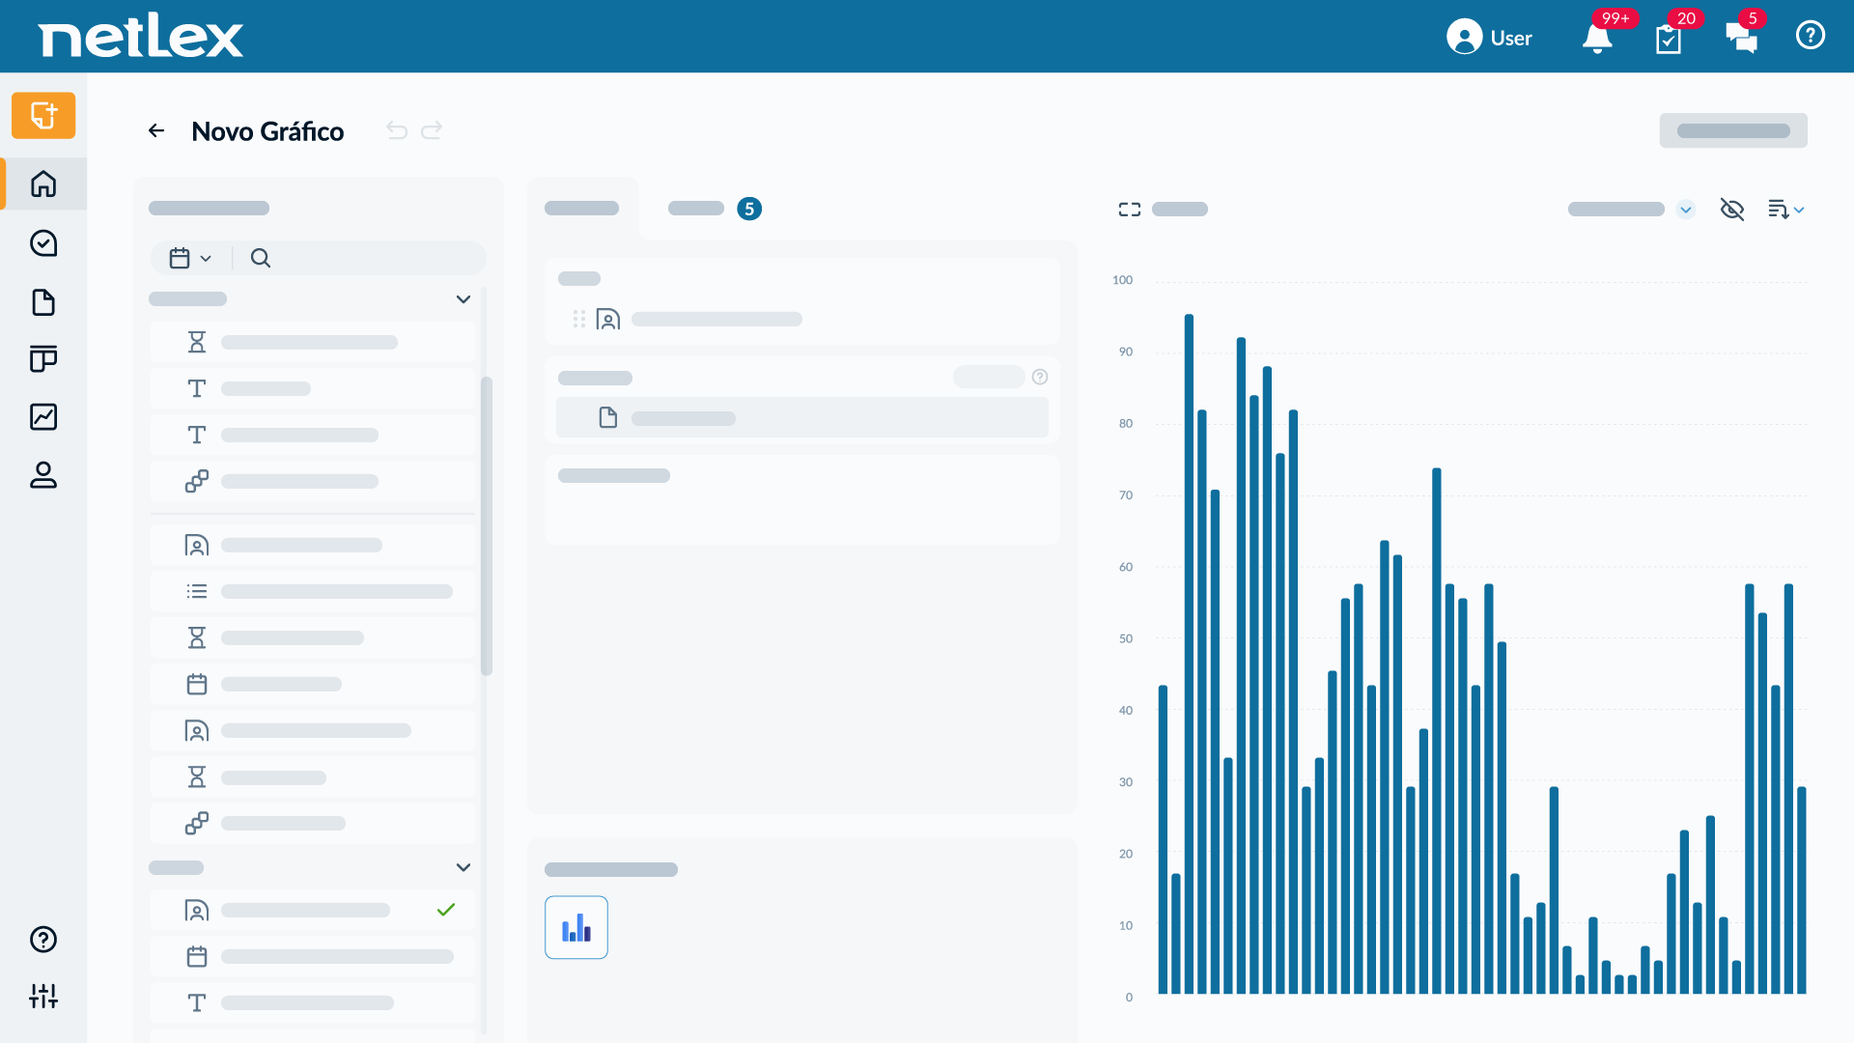Click the small help icon in middle panel
Image resolution: width=1854 pixels, height=1043 pixels.
[x=1040, y=377]
